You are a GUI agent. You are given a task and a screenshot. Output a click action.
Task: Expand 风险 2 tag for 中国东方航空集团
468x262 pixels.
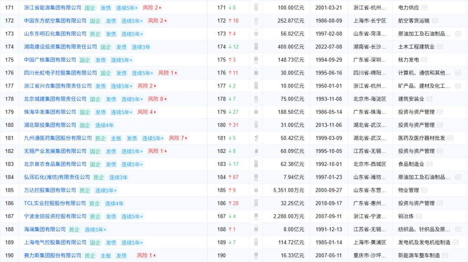click(157, 21)
